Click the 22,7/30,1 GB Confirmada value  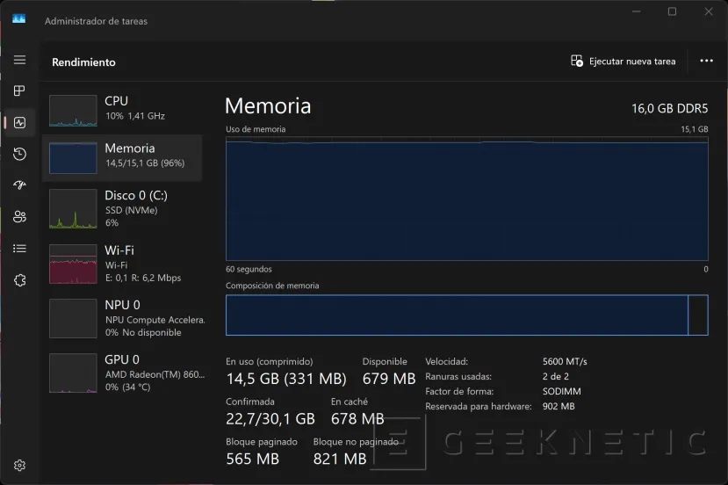click(x=270, y=419)
